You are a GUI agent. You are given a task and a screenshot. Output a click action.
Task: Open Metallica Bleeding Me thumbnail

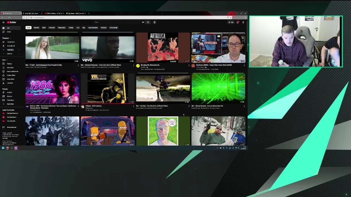[x=163, y=48]
